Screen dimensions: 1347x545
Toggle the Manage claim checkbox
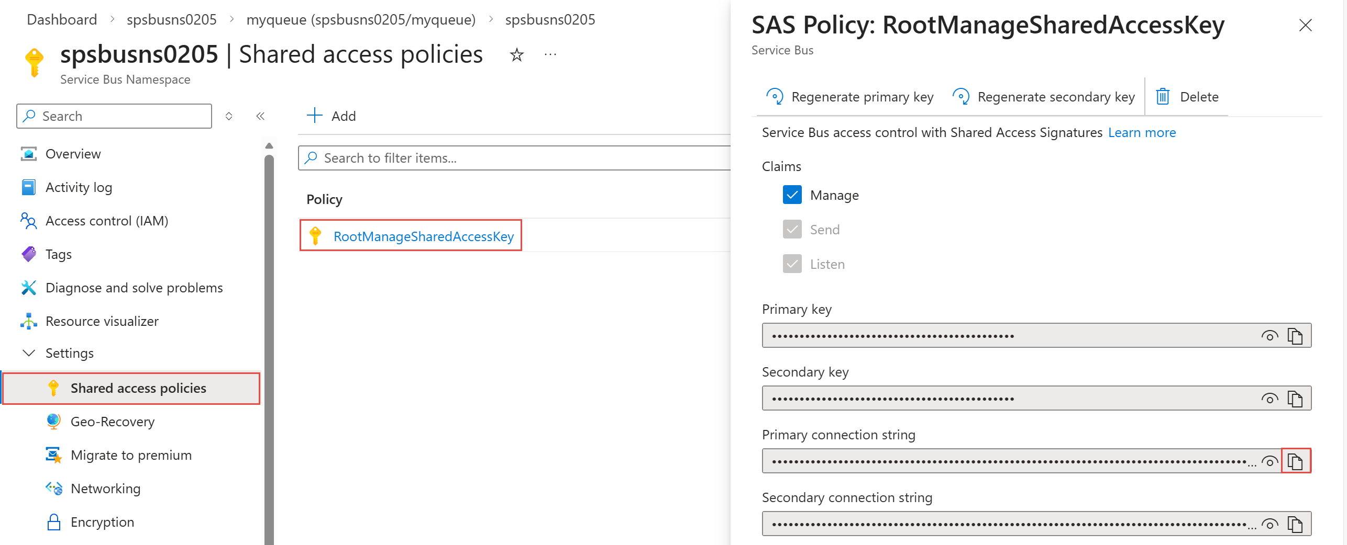tap(792, 194)
